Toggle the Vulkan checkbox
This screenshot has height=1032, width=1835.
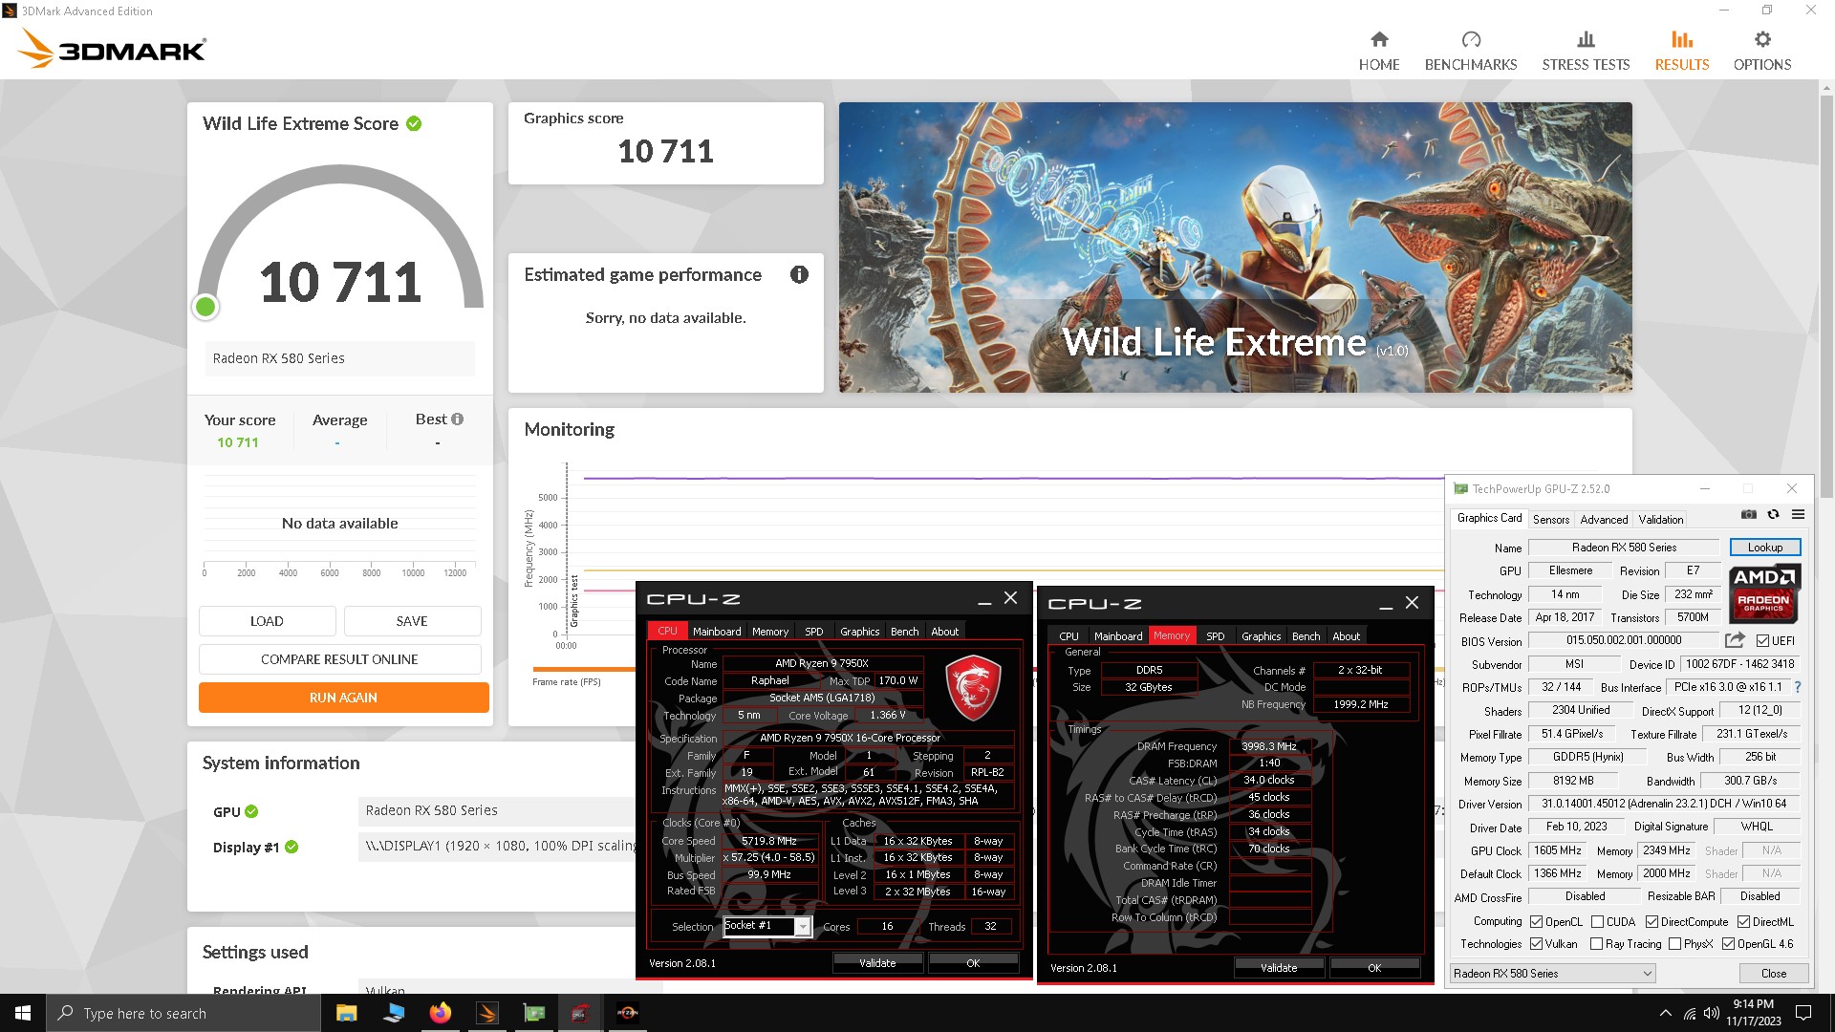[1536, 944]
